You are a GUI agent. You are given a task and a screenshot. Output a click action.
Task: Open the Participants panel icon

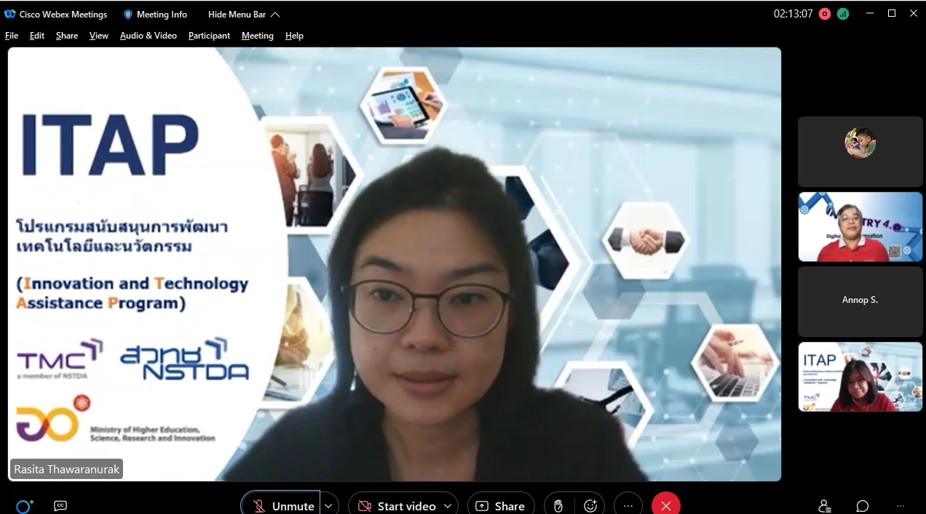pyautogui.click(x=825, y=505)
